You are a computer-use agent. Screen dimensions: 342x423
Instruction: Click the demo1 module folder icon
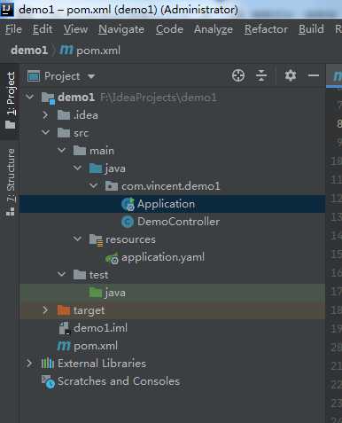pos(48,98)
